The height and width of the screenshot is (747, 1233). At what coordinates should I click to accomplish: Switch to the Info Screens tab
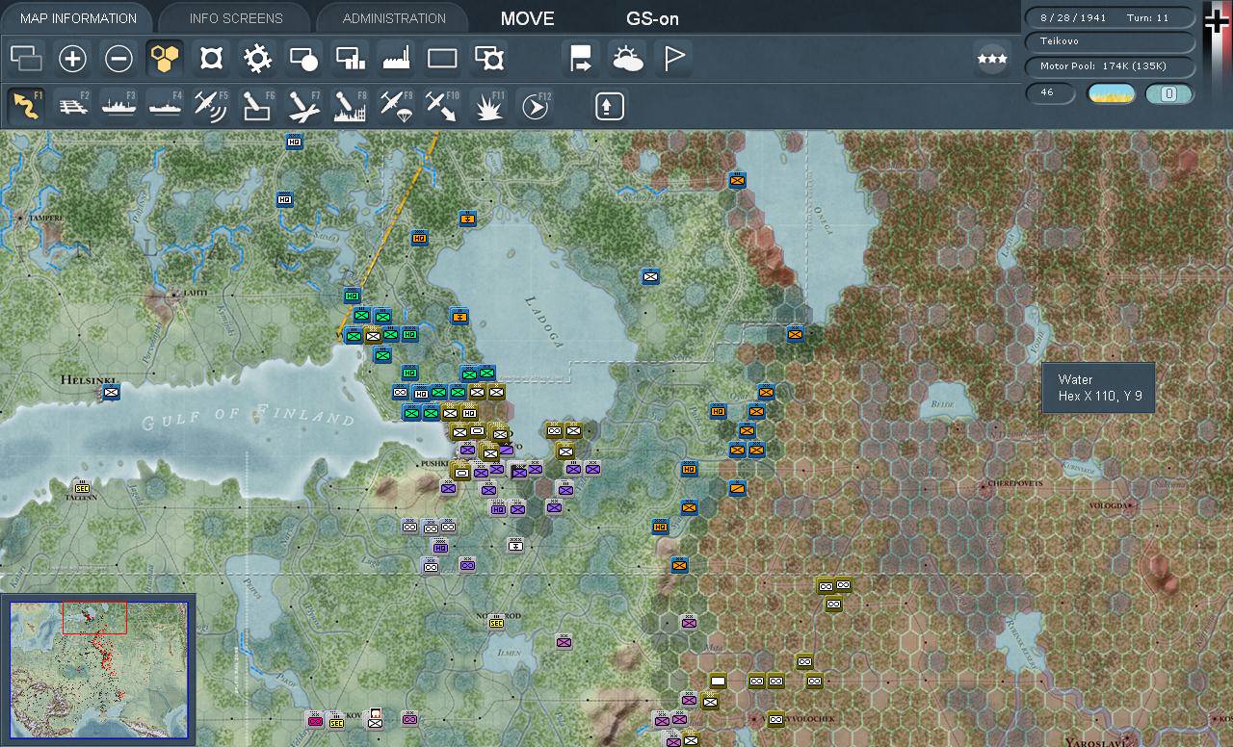[236, 18]
